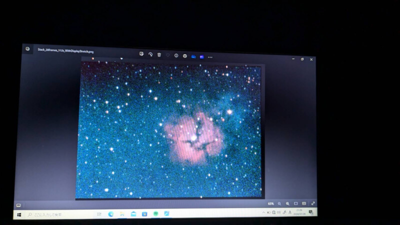400x225 pixels.
Task: Open Task View from the taskbar
Action: 99,214
